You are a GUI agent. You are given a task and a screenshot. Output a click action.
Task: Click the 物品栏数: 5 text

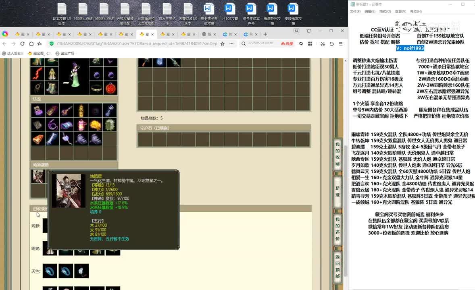click(x=152, y=118)
